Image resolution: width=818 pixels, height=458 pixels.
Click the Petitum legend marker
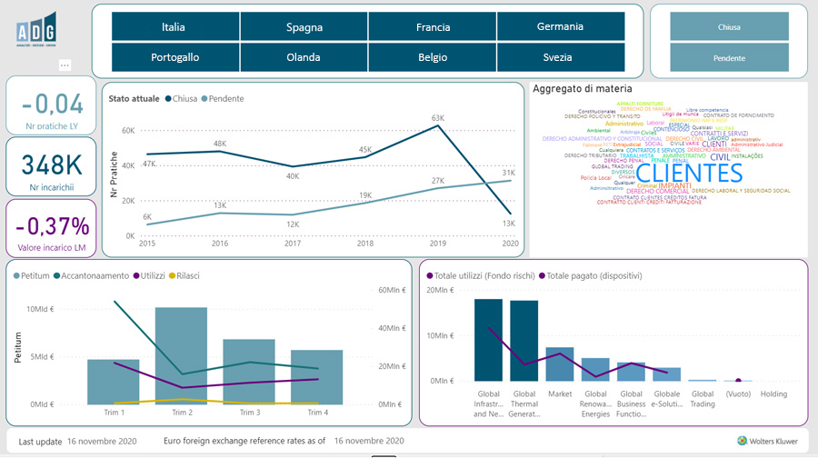(18, 276)
